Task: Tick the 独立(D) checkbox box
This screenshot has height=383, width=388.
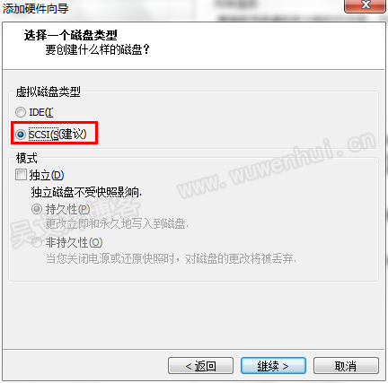Action: pos(21,175)
